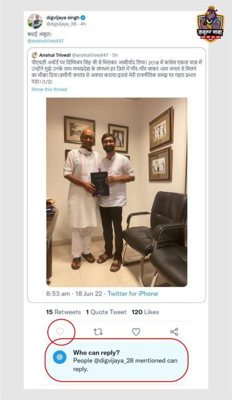Open the share icon menu
The height and width of the screenshot is (400, 232).
coord(174,332)
